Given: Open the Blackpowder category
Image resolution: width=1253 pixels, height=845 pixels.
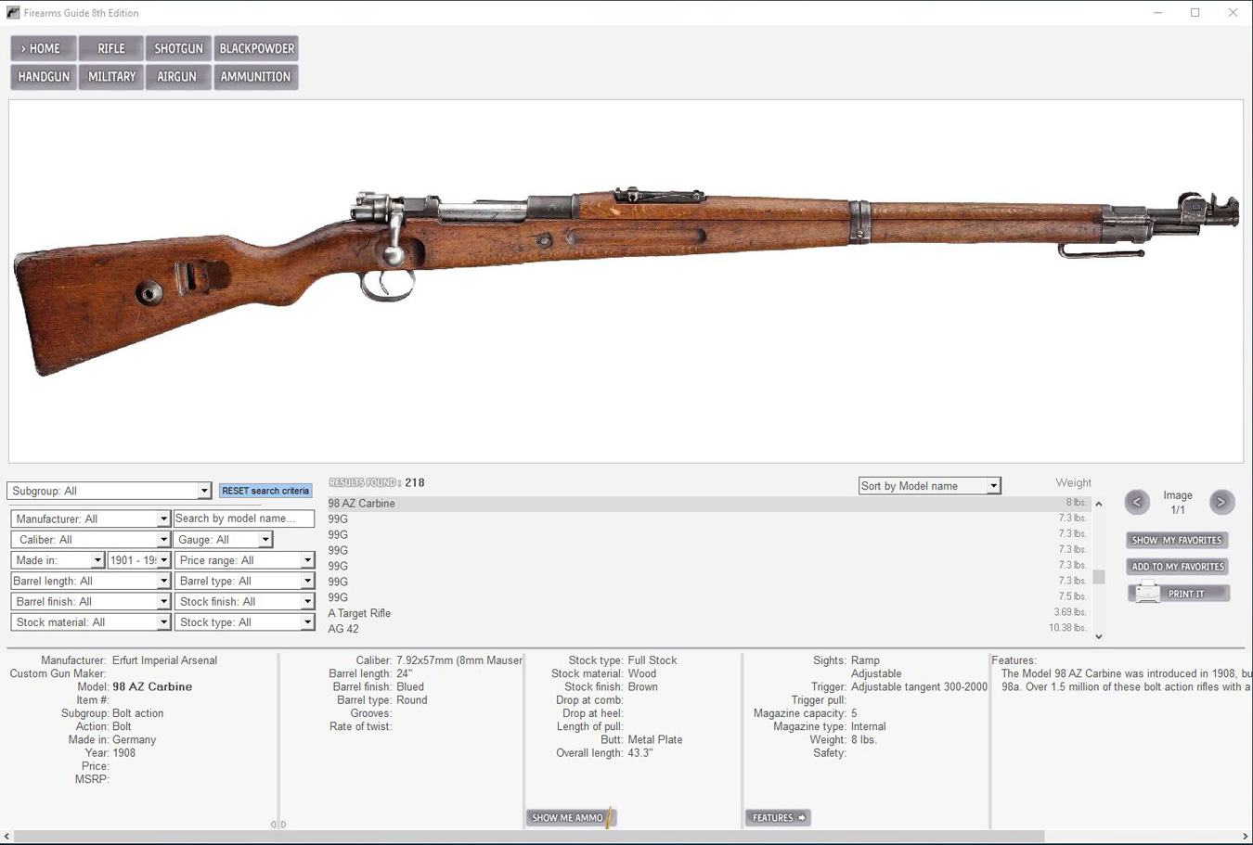Looking at the screenshot, I should (256, 48).
